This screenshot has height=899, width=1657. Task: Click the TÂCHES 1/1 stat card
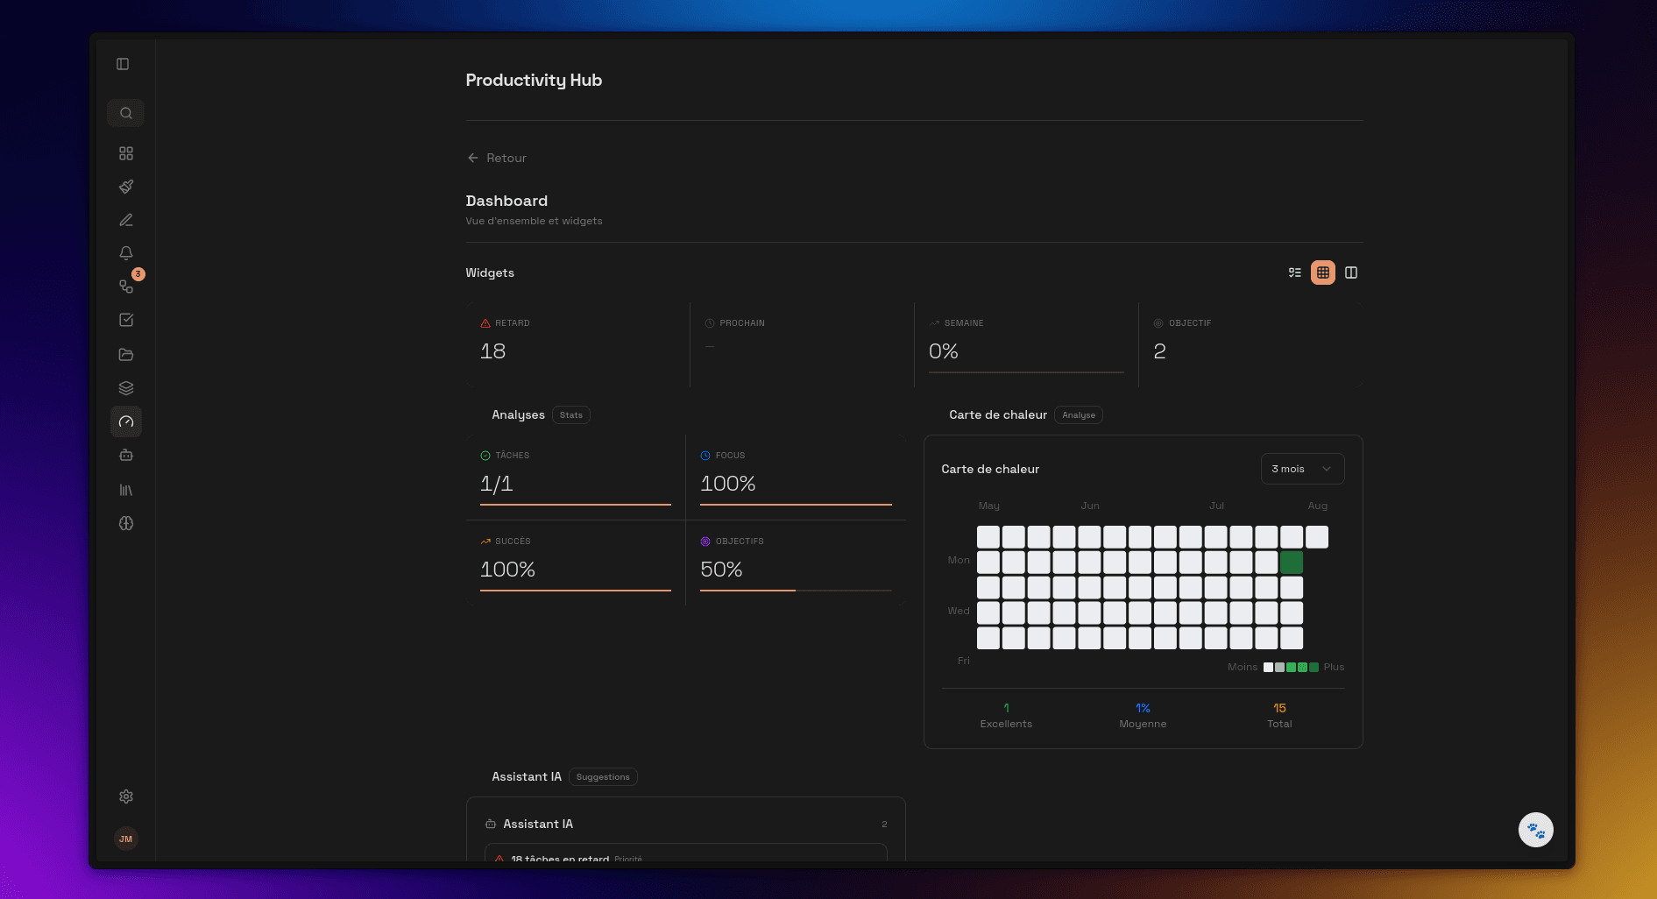tap(576, 478)
